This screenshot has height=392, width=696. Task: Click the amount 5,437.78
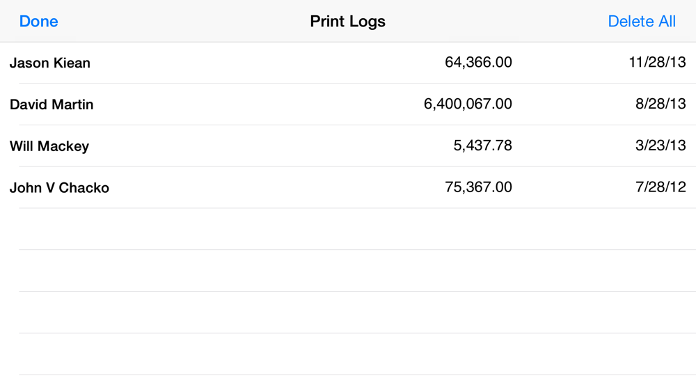click(482, 146)
